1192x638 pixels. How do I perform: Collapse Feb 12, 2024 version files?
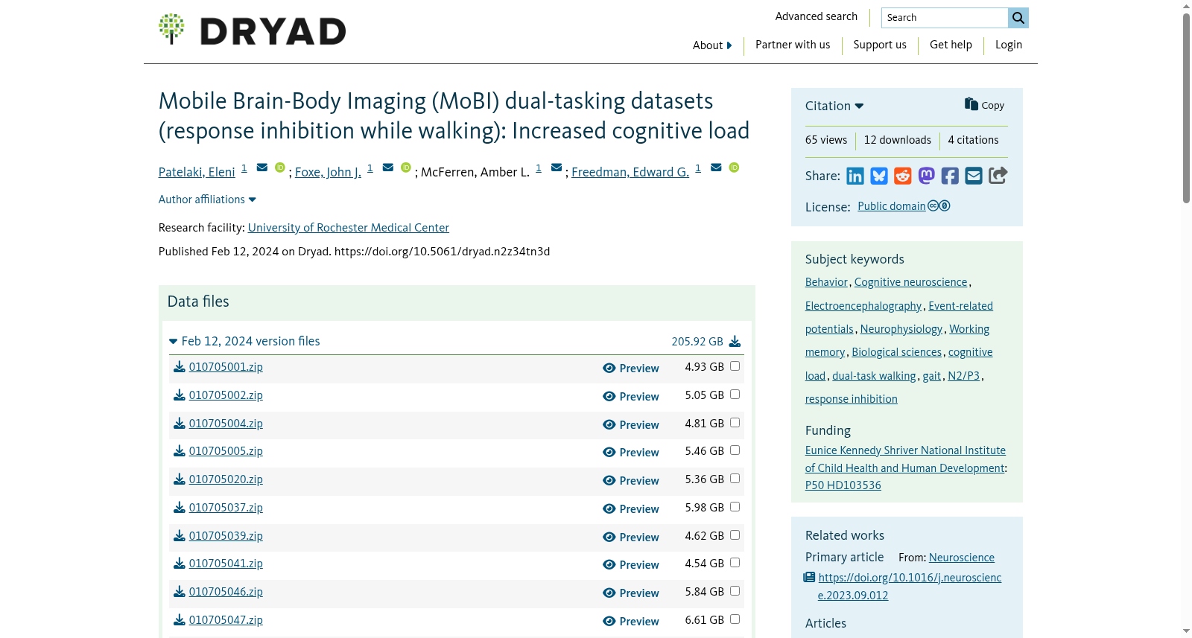(244, 341)
